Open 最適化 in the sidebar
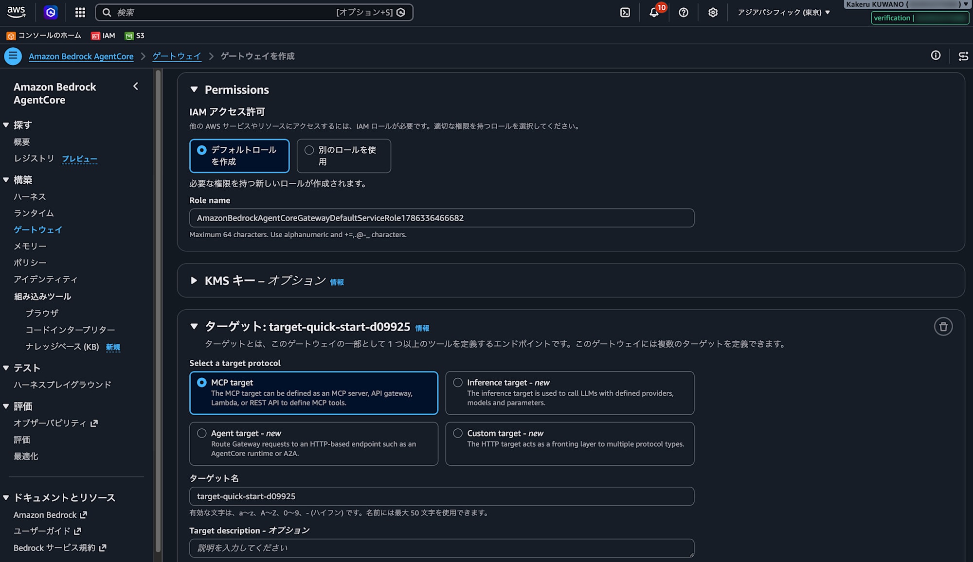Image resolution: width=973 pixels, height=562 pixels. (x=26, y=456)
